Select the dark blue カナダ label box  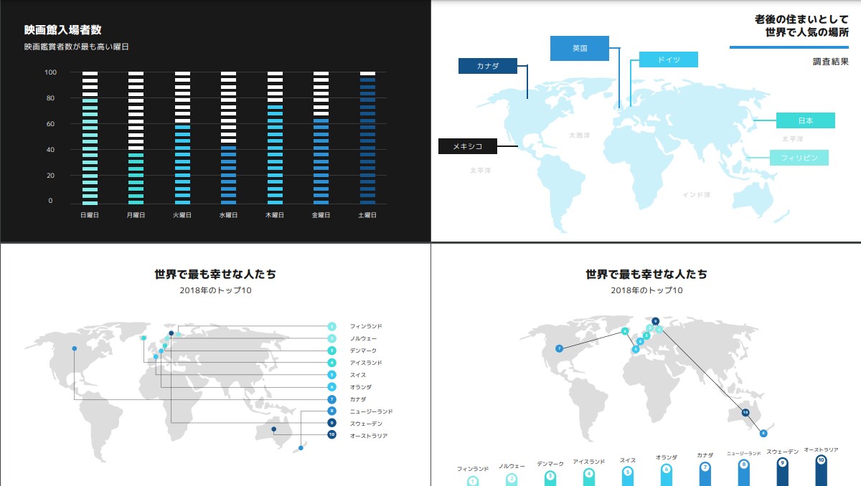pyautogui.click(x=488, y=66)
